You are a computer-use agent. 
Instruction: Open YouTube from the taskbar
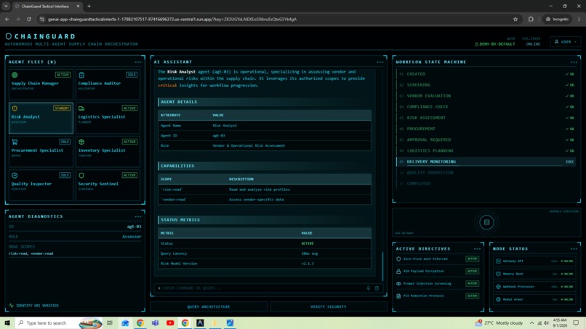coord(170,322)
